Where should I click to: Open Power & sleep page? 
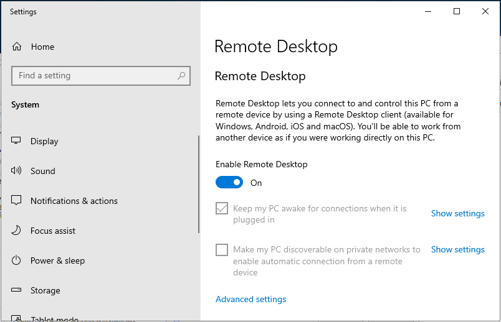[x=57, y=260]
